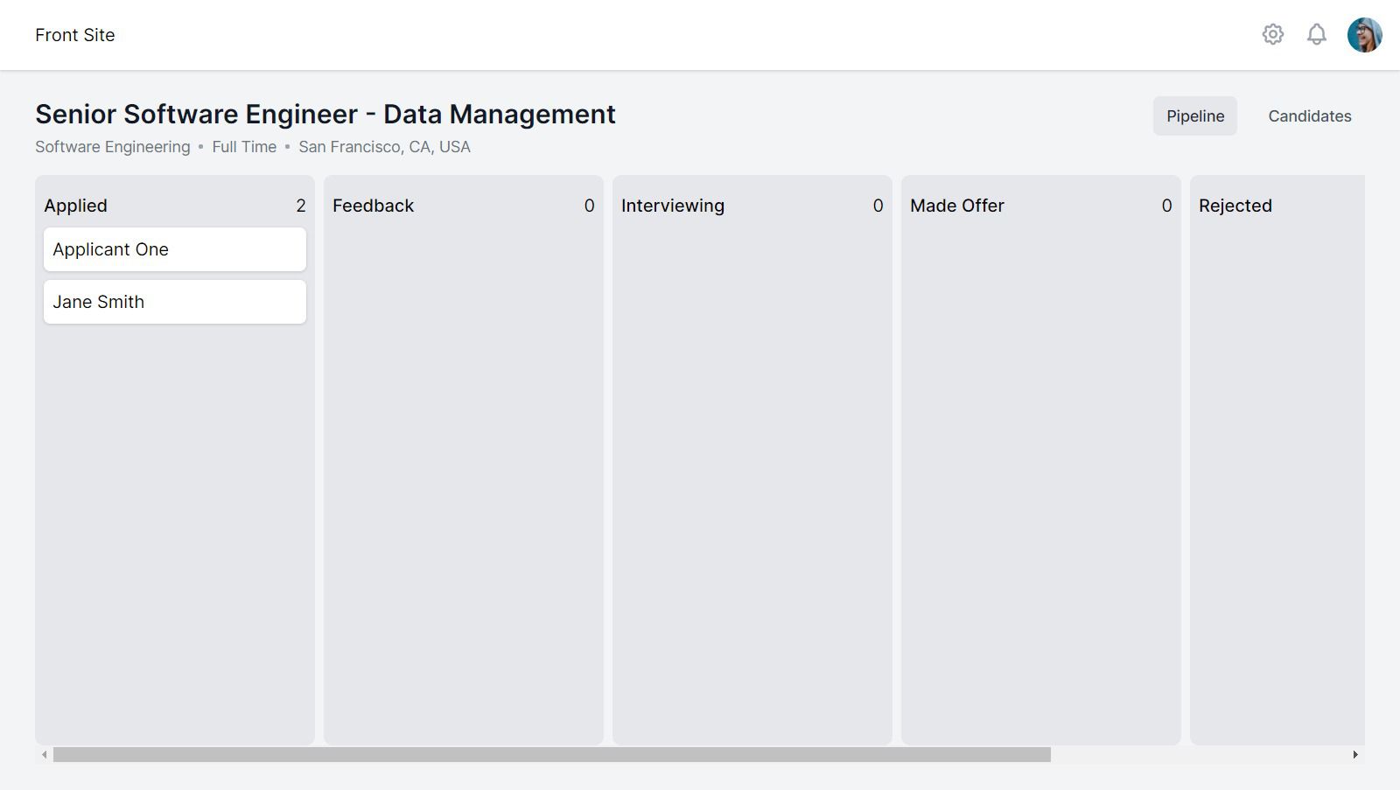Open the Applicant One card
Image resolution: width=1400 pixels, height=790 pixels.
174,249
